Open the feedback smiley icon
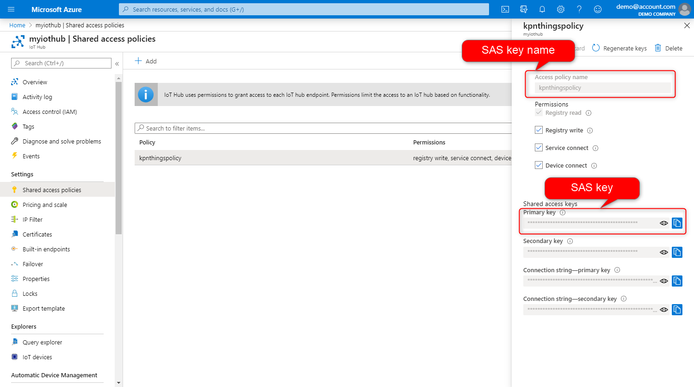Viewport: 694px width, 387px height. (x=598, y=9)
